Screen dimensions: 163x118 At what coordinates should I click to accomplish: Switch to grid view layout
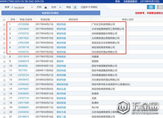click(x=160, y=7)
